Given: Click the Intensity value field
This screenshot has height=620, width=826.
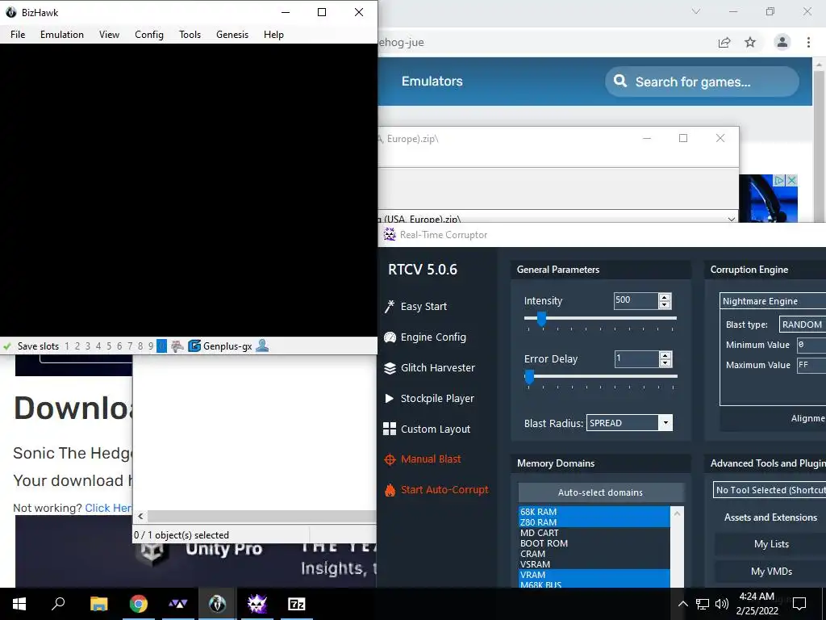Looking at the screenshot, I should 636,300.
